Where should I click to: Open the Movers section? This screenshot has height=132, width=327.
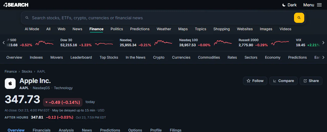pyautogui.click(x=57, y=57)
